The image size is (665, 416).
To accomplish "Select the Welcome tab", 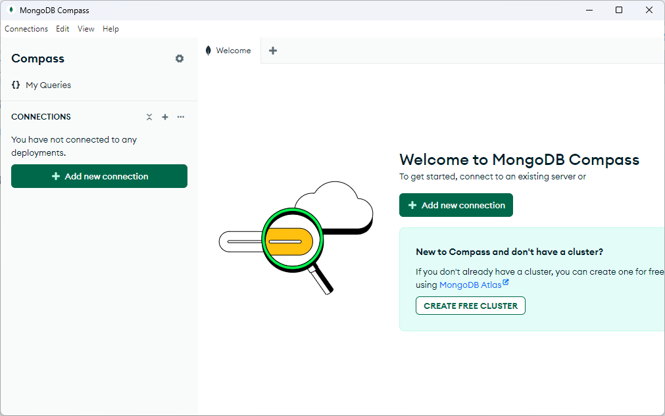I will point(234,50).
